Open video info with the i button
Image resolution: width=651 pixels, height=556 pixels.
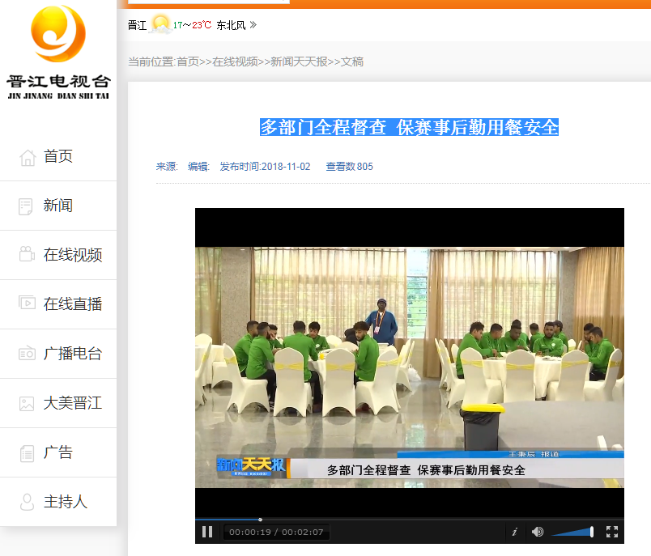point(514,532)
